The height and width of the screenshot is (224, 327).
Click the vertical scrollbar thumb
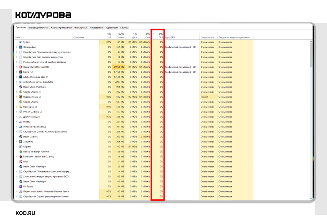point(311,55)
